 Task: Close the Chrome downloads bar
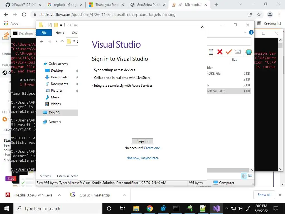click(280, 195)
